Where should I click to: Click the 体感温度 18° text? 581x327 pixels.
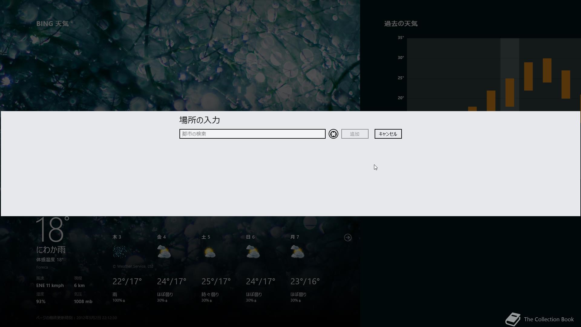(x=50, y=260)
